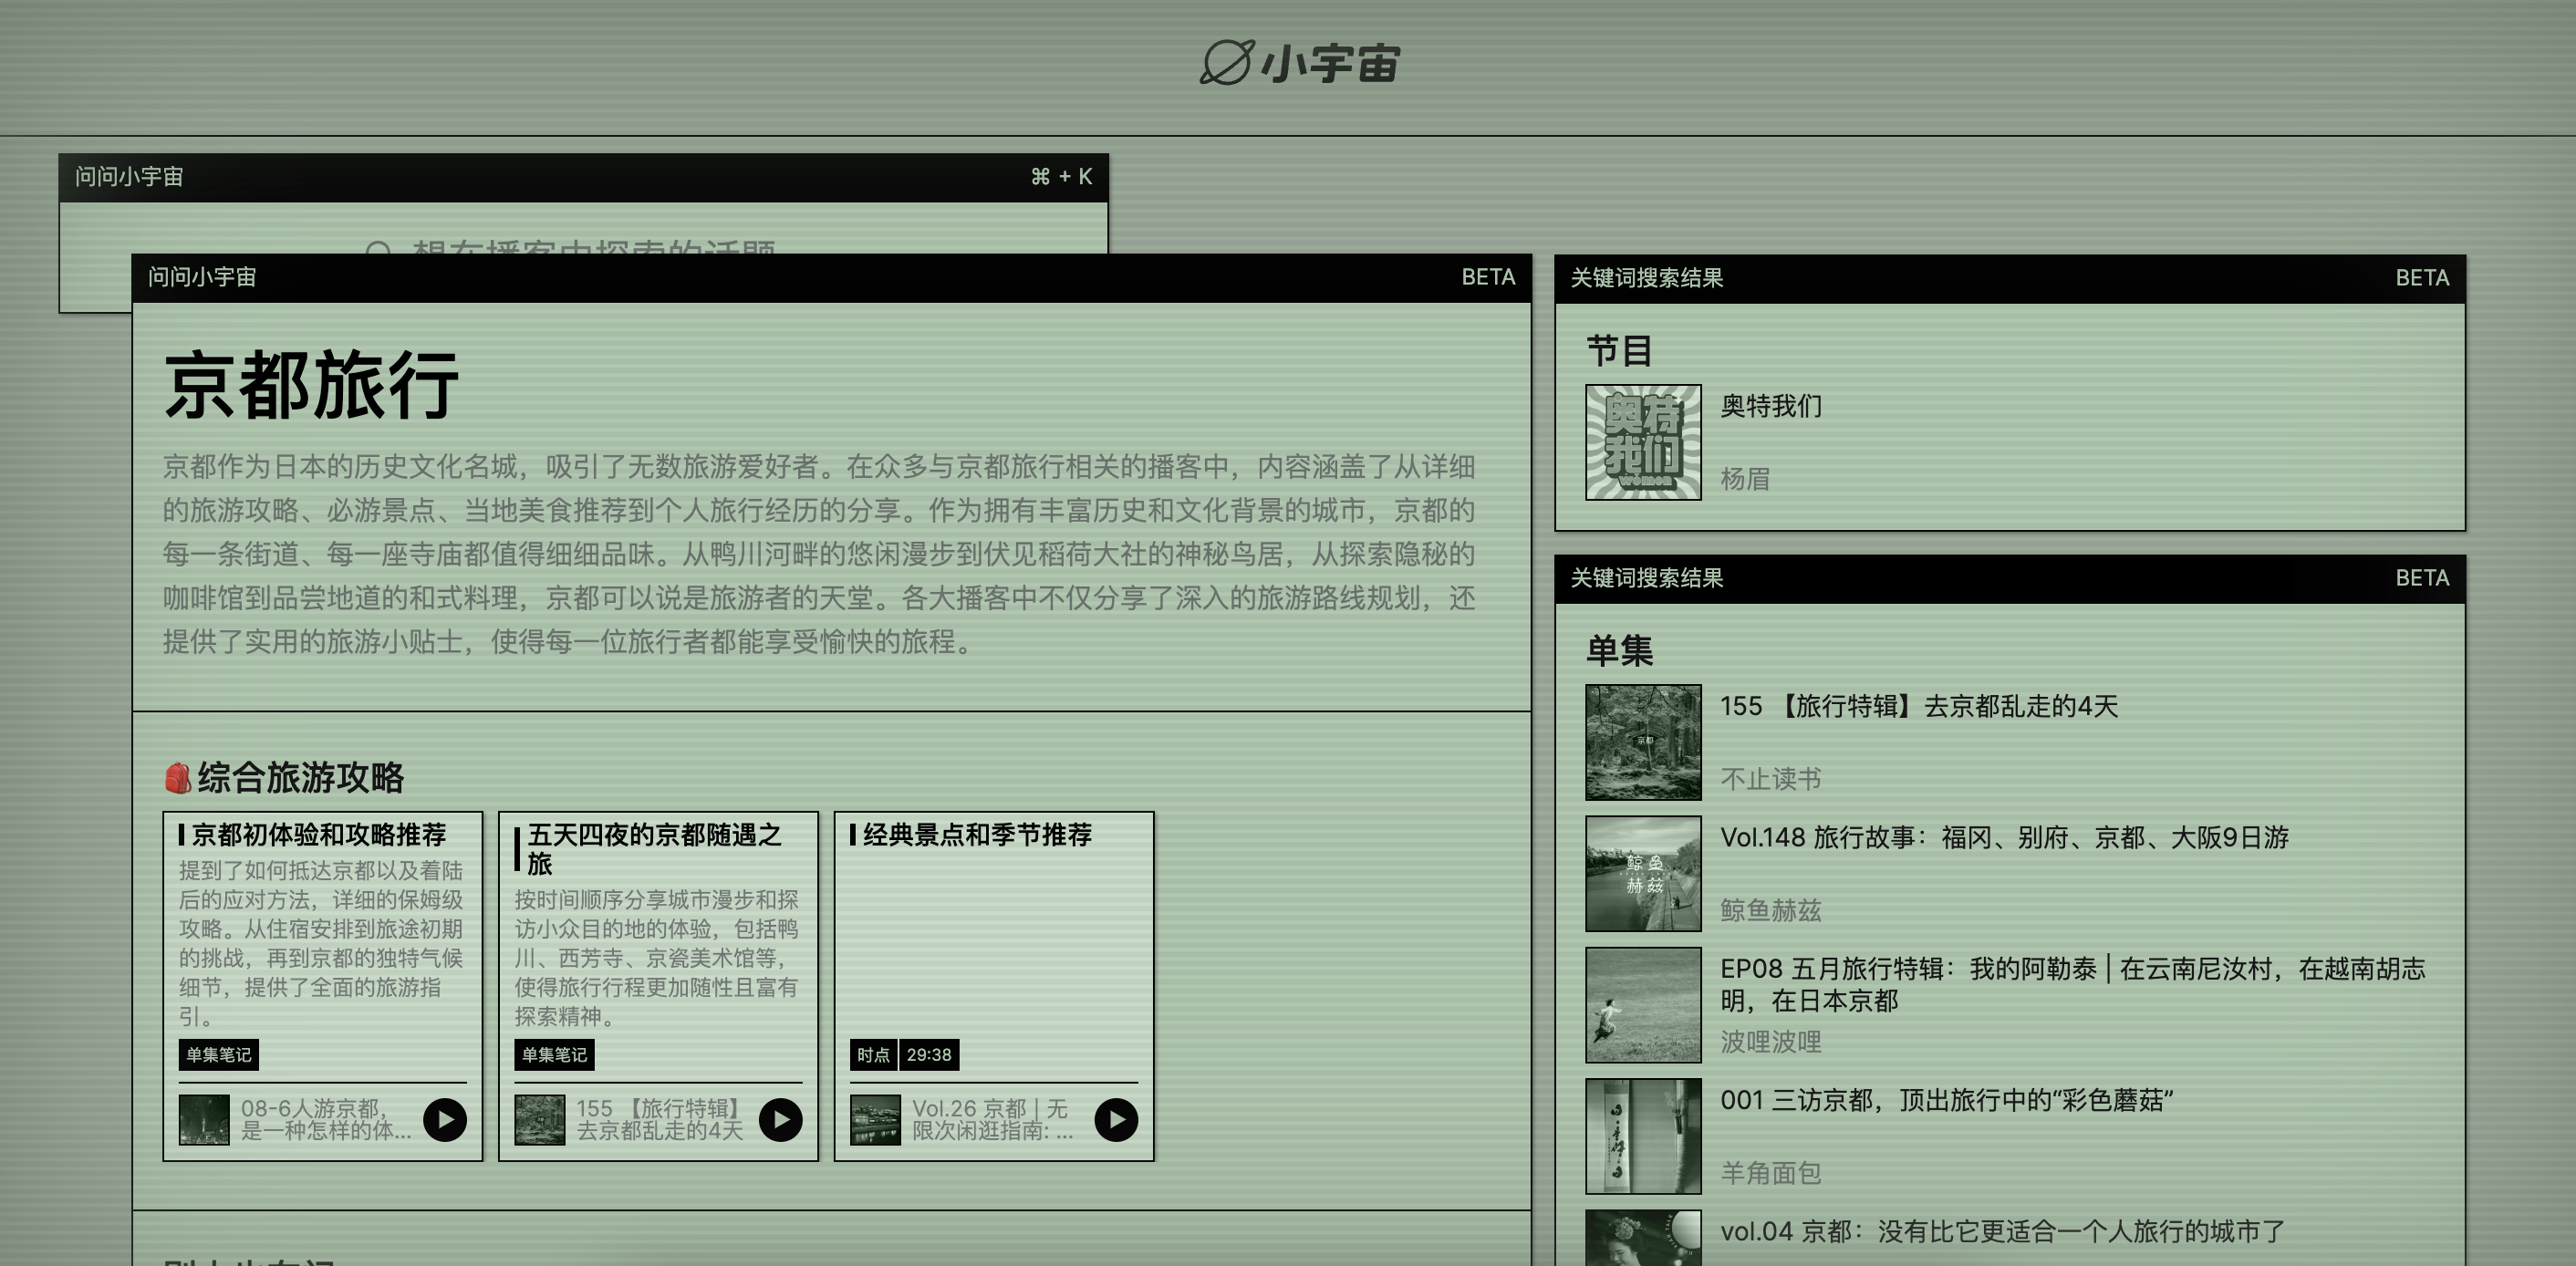Click the 单集笔记 tag in first card
The height and width of the screenshot is (1266, 2576).
pyautogui.click(x=218, y=1054)
